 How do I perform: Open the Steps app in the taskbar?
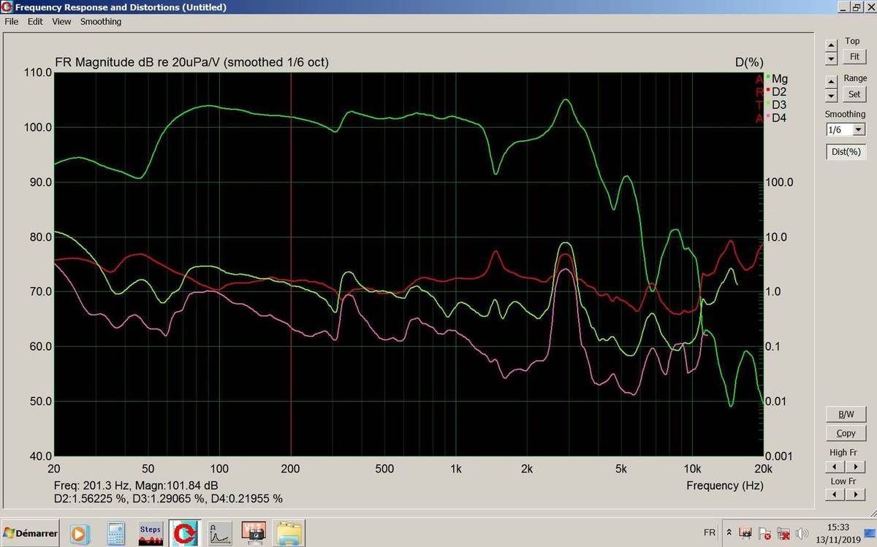click(151, 533)
